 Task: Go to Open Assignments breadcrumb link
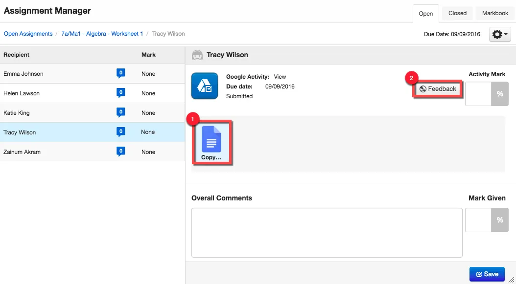(x=28, y=34)
